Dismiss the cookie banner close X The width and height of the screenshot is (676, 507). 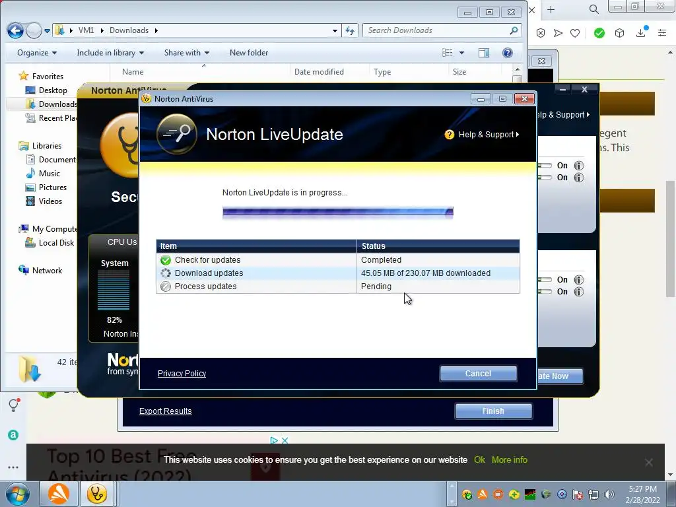pos(648,462)
